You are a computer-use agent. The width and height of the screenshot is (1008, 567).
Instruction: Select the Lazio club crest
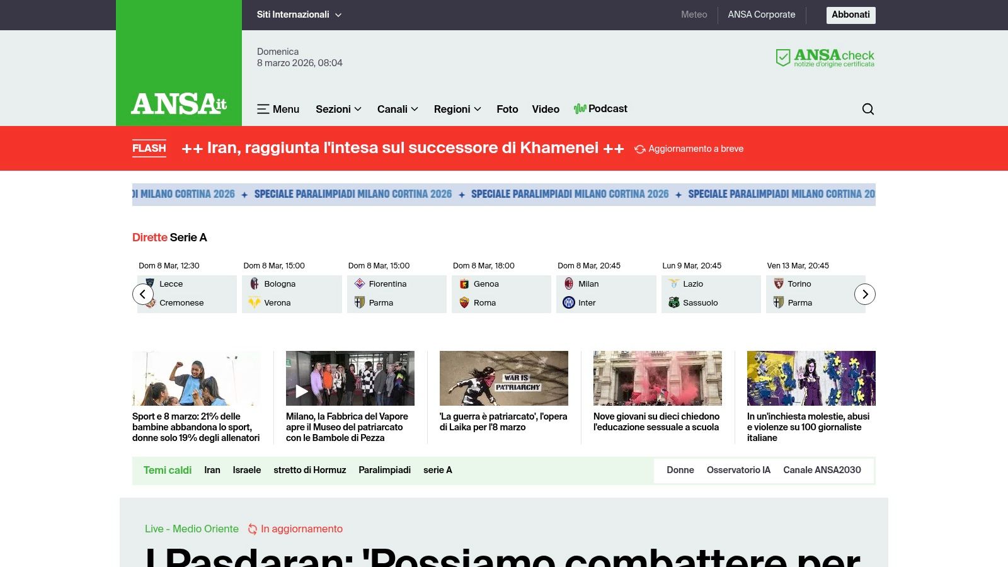673,283
